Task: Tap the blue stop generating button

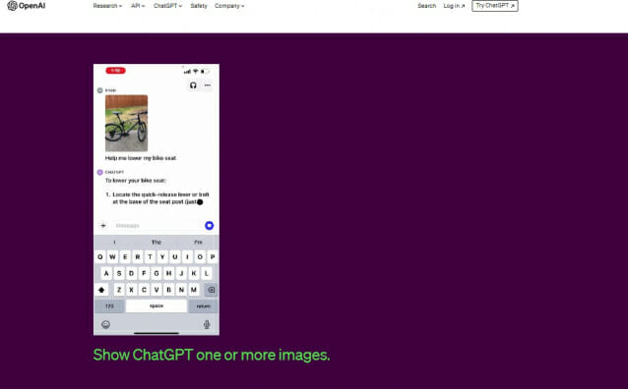Action: 209,226
